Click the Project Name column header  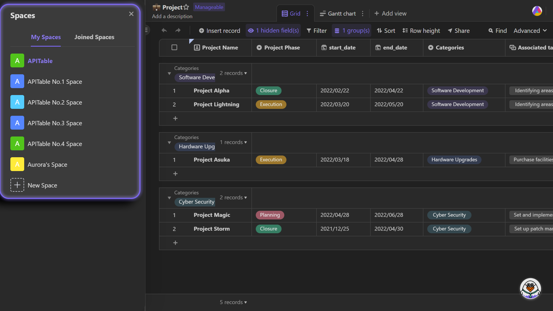point(220,48)
